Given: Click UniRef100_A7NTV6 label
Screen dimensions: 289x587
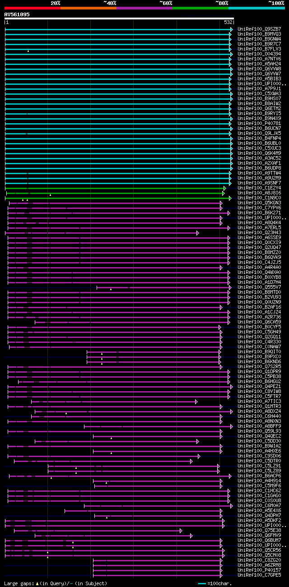Looking at the screenshot, I should pos(259,59).
